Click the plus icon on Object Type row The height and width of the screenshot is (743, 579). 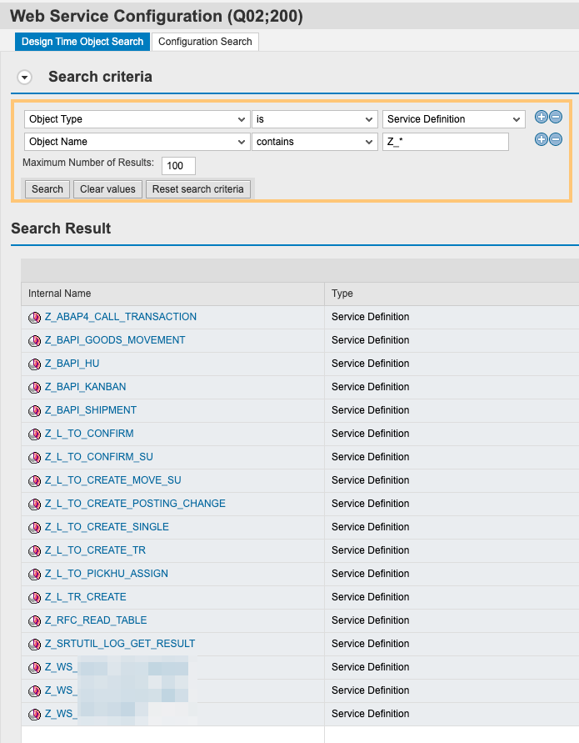click(542, 118)
